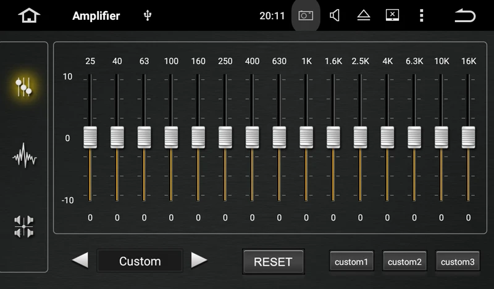Click the 40 Hz band slider handle

coord(117,137)
